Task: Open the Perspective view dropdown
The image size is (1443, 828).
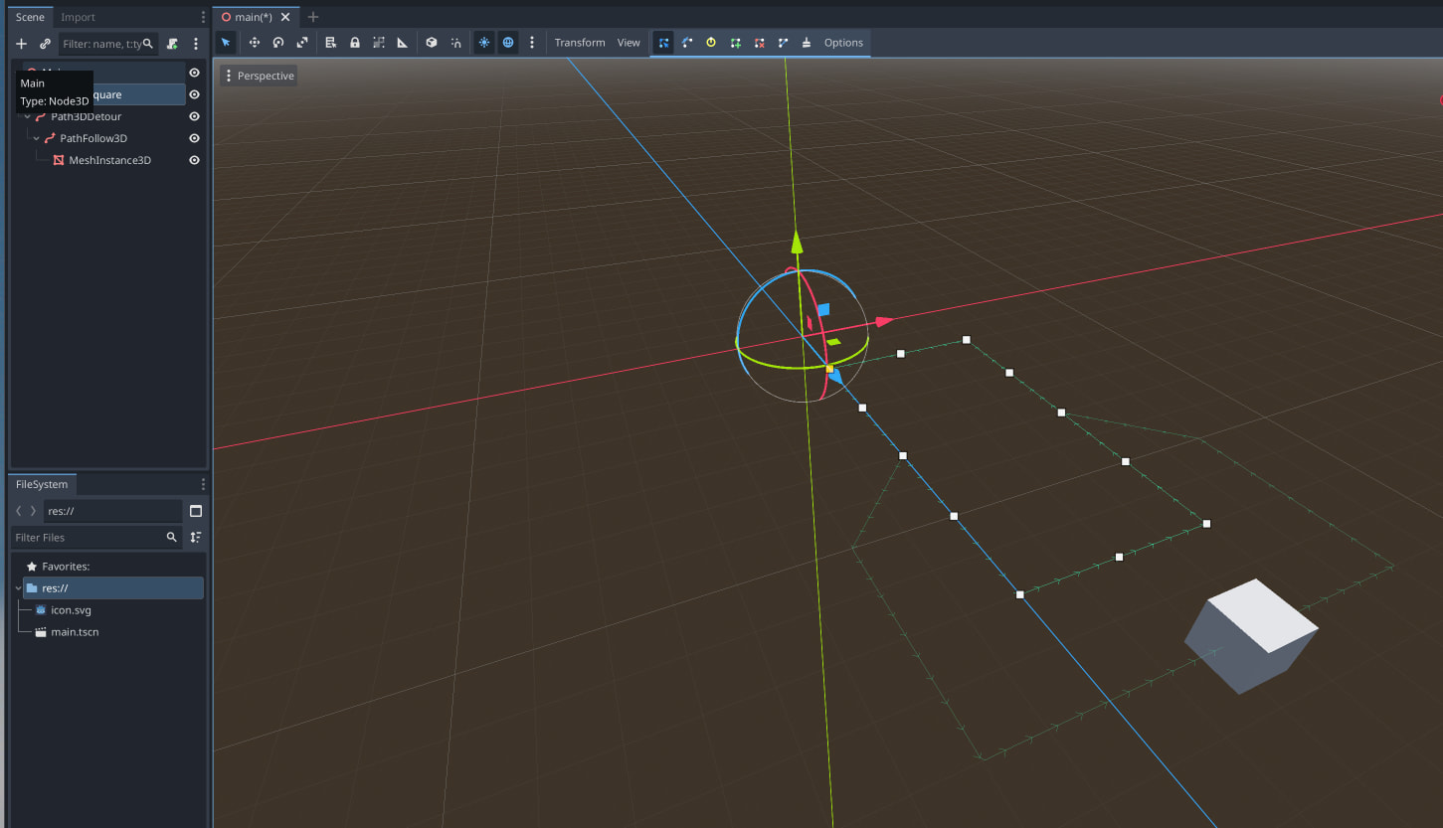Action: coord(259,76)
